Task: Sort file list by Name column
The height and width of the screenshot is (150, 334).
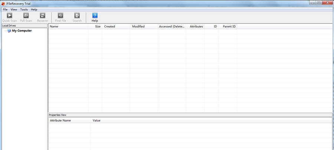Action: [68, 26]
